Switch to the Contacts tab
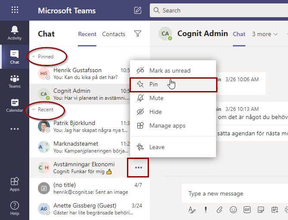This screenshot has width=288, height=220. point(114,34)
